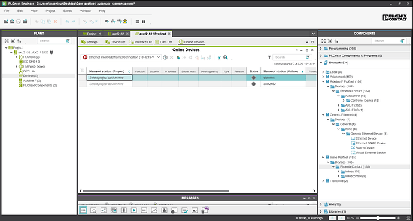
Task: Open the File menu
Action: click(7, 11)
